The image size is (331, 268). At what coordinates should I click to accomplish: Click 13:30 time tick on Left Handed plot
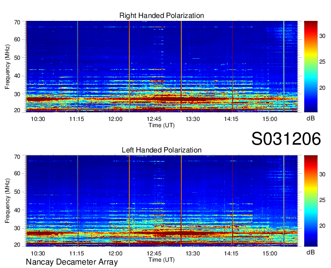click(193, 253)
